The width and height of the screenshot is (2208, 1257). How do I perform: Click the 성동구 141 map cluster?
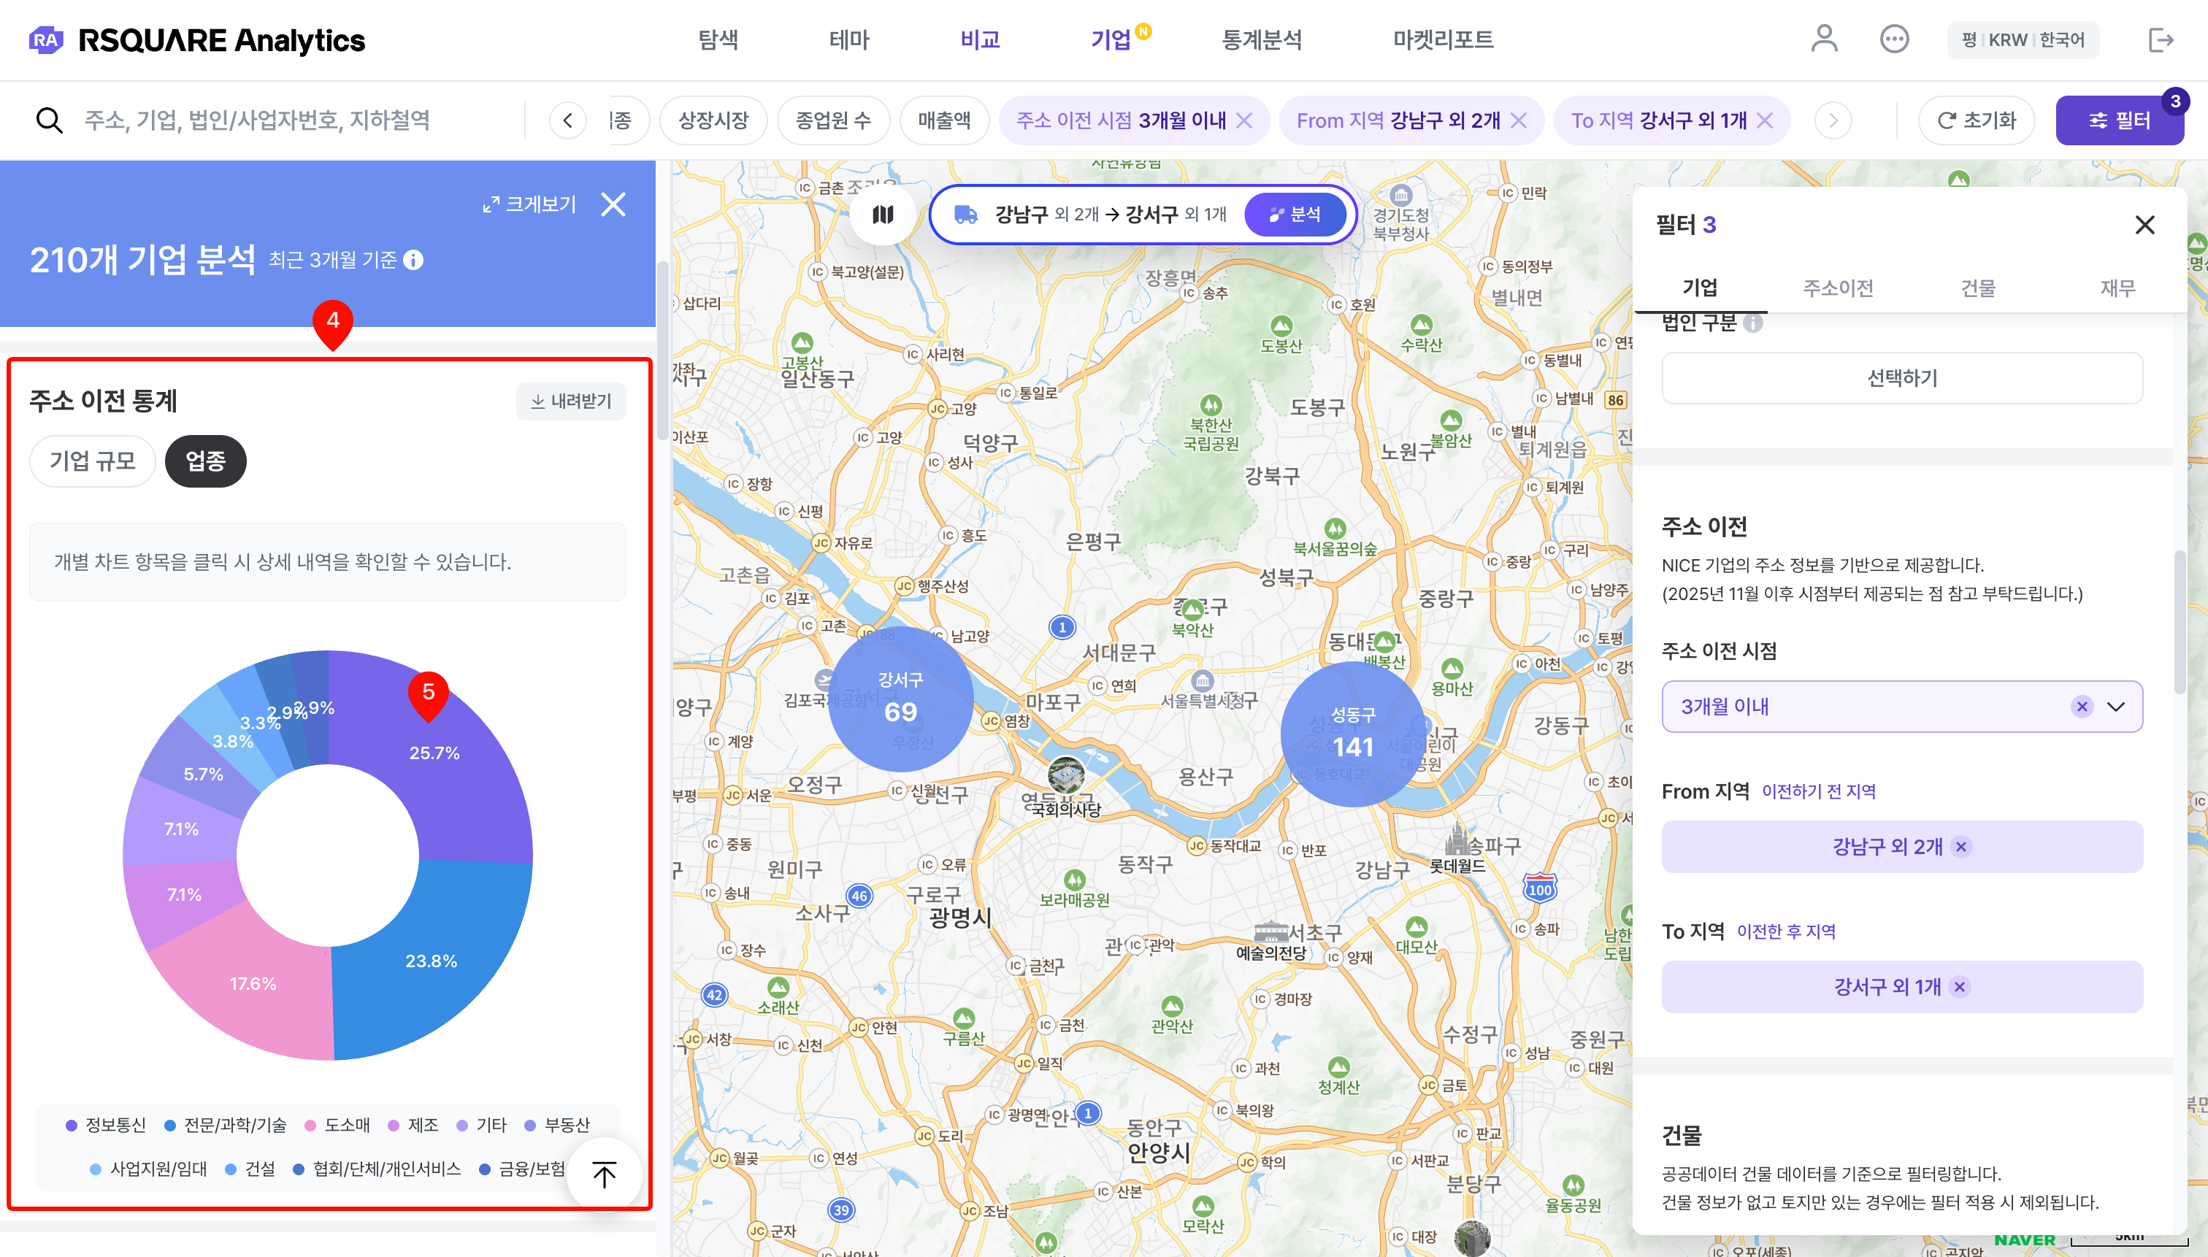[1352, 734]
